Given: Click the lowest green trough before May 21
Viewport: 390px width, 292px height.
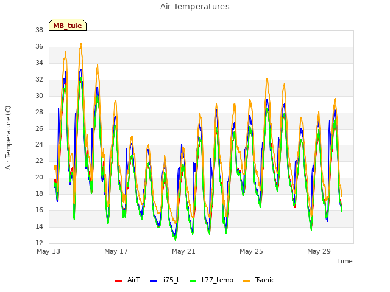Looking at the screenshot, I should click(175, 240).
